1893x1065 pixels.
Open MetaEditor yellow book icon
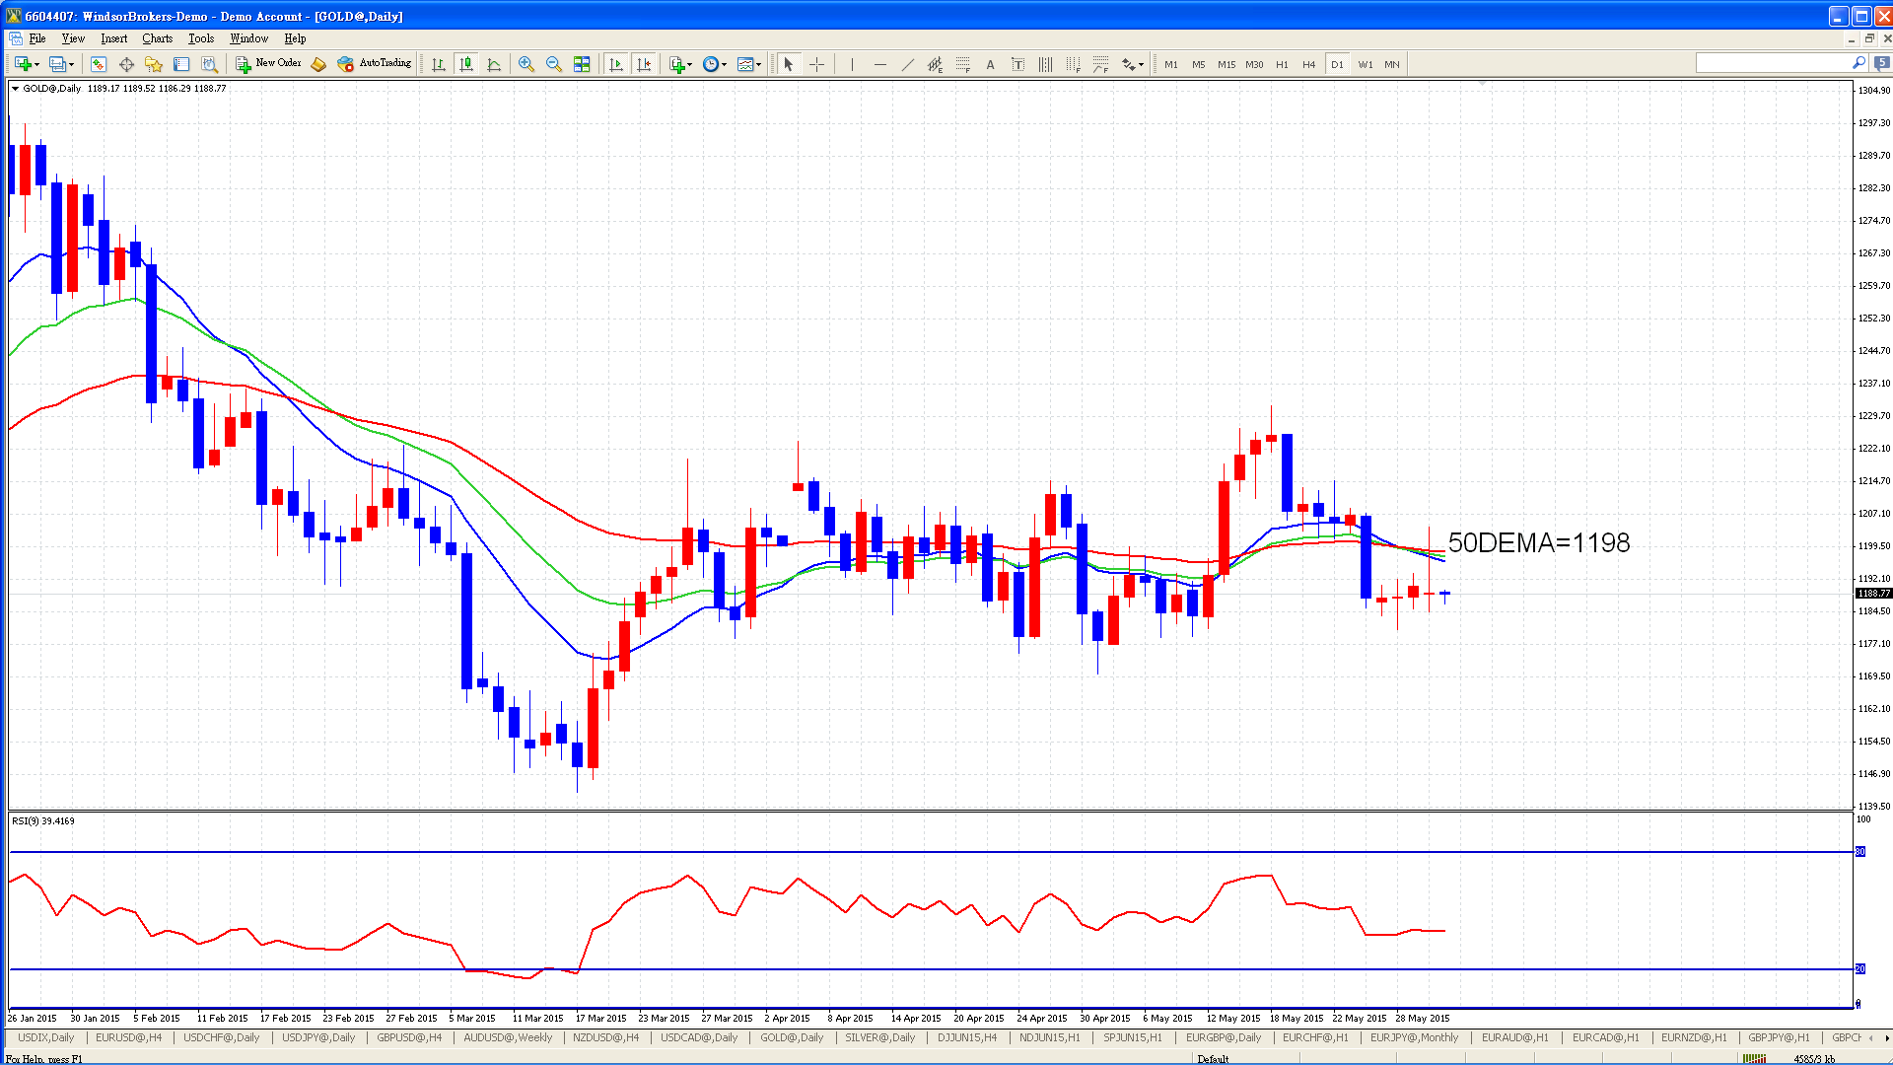click(x=317, y=64)
